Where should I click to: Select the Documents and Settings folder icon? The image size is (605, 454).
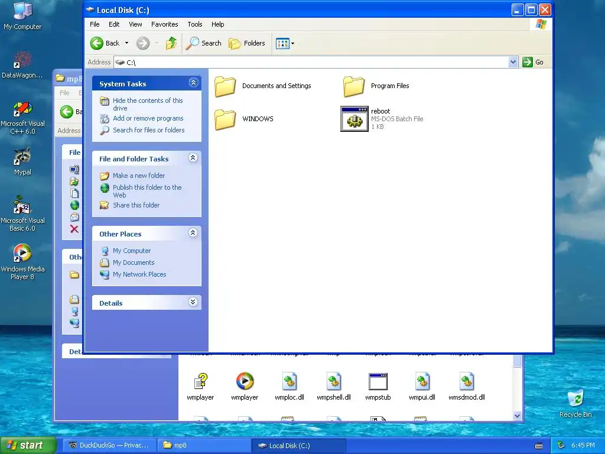225,86
